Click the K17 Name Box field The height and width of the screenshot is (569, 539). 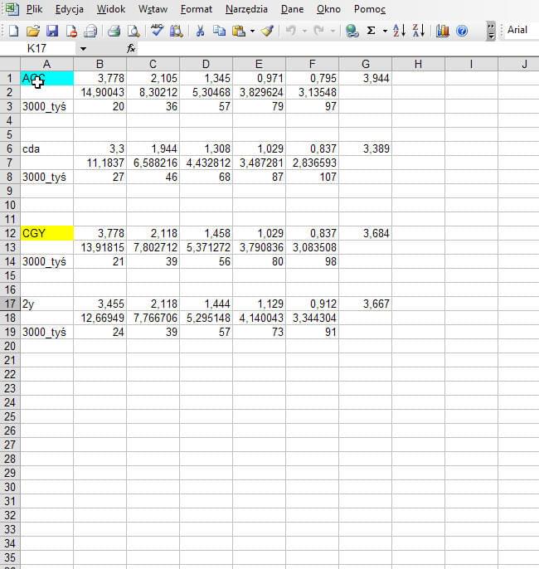[38, 48]
